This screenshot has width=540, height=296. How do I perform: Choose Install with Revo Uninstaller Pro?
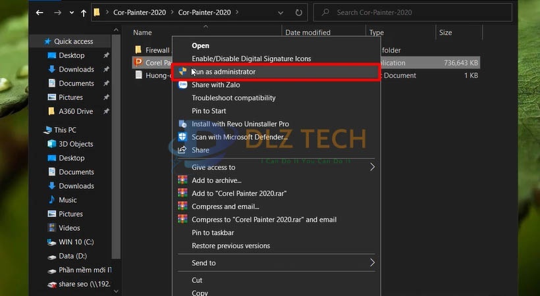(x=240, y=124)
